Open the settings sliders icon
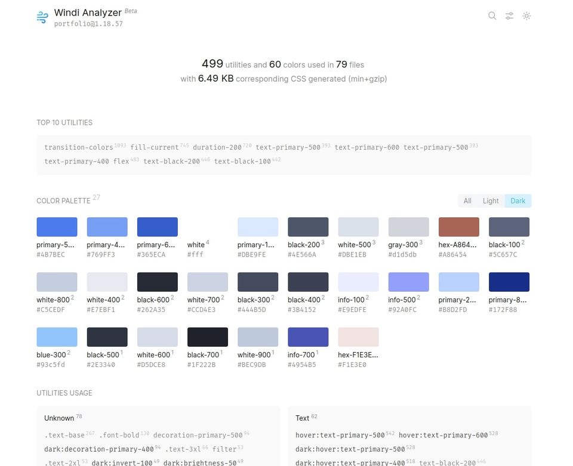573x466 pixels. click(x=509, y=16)
